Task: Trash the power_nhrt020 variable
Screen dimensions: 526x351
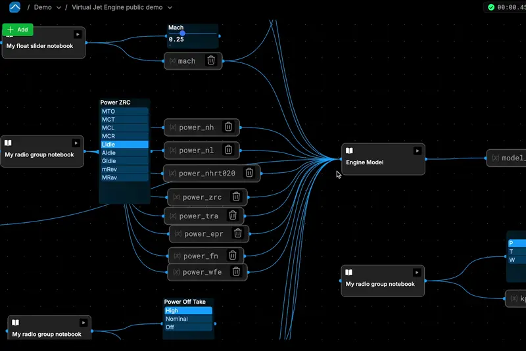Action: 249,173
